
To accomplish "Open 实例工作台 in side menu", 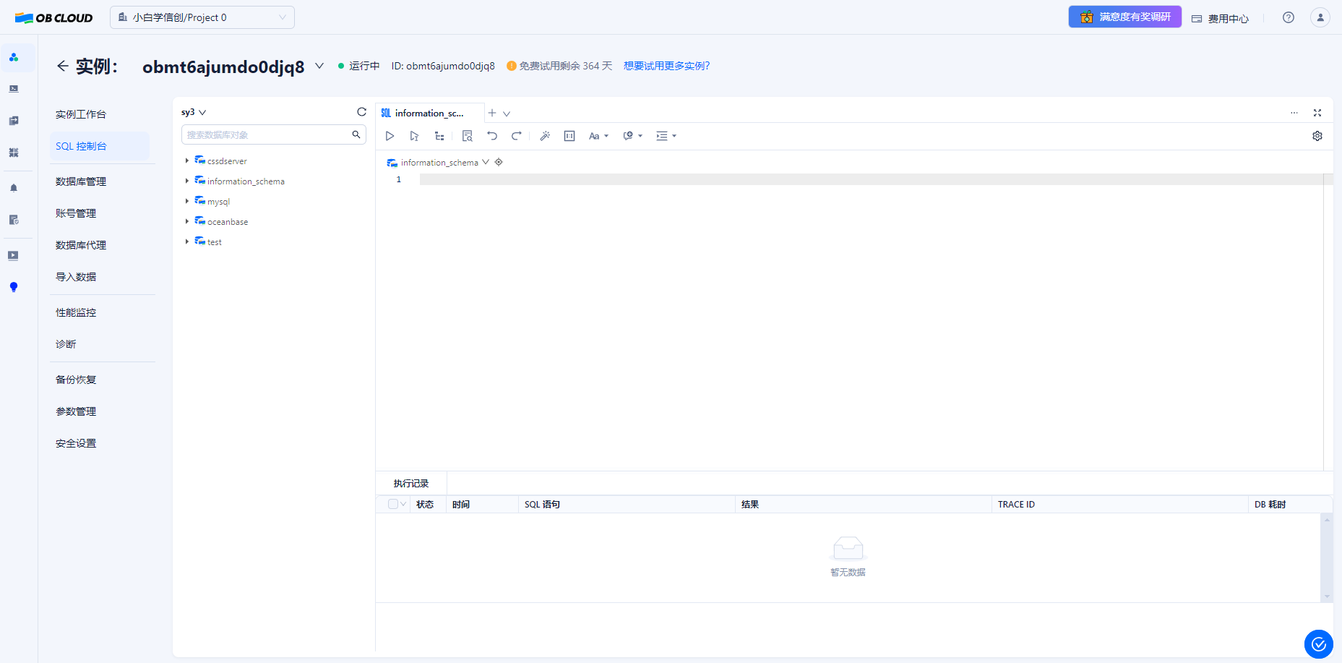I will (81, 114).
